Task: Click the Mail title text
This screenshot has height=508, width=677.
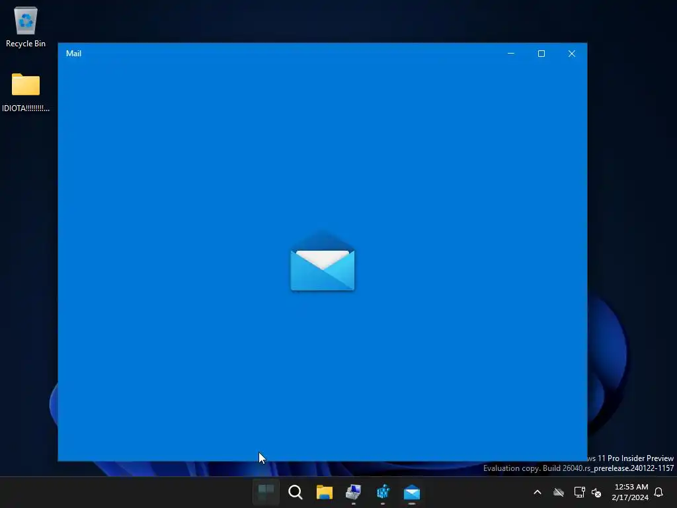Action: click(73, 54)
